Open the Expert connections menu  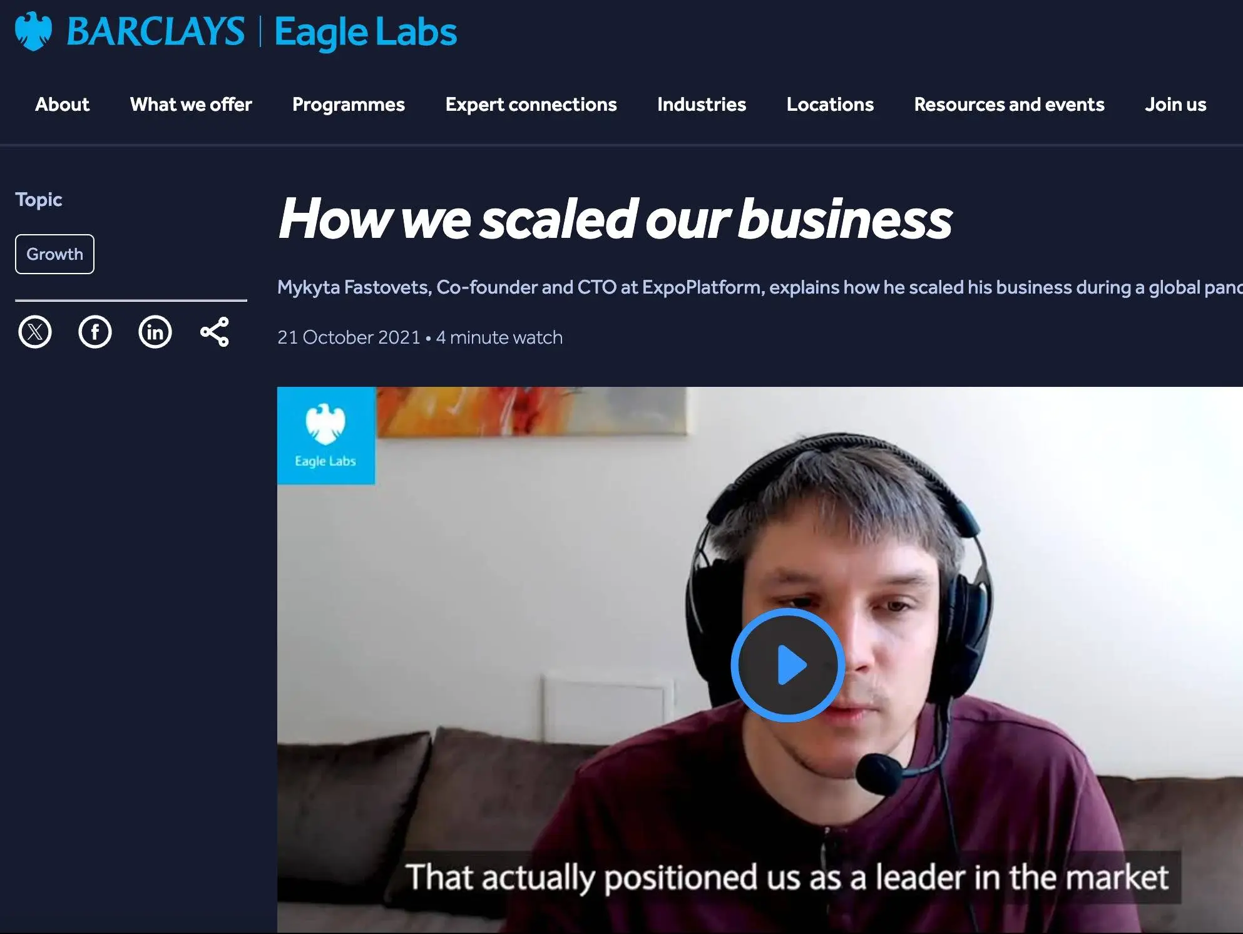point(531,105)
